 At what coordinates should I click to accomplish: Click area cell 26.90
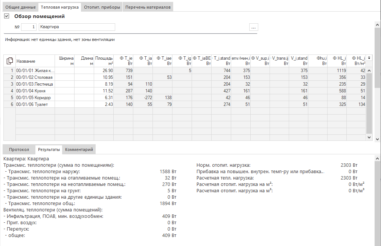pyautogui.click(x=104, y=71)
